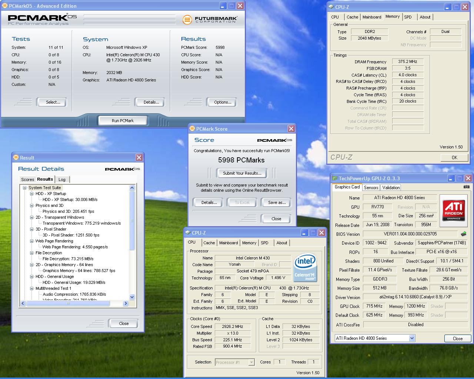Collapse the Multithreaded Test 1 node

coord(32,288)
